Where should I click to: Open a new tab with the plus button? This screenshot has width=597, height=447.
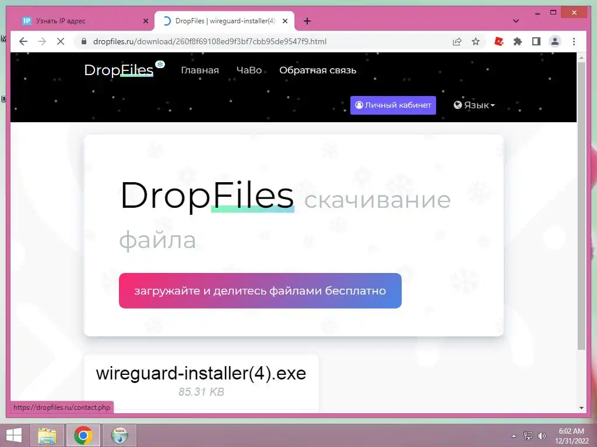point(307,22)
